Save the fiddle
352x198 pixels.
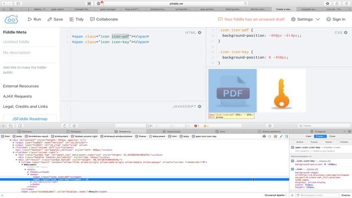[x=55, y=19]
